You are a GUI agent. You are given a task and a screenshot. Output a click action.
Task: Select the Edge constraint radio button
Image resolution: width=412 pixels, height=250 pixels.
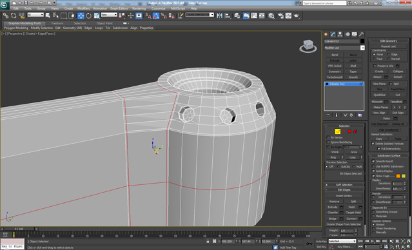(x=389, y=54)
